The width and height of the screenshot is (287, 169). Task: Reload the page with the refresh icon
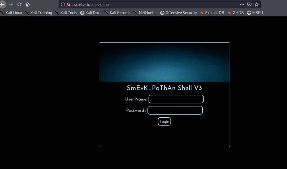19,4
